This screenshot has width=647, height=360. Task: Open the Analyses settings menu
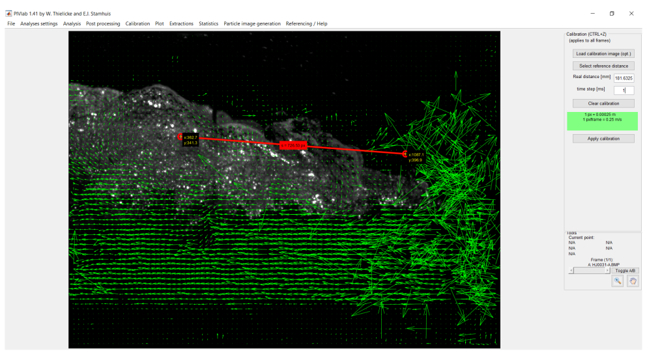pos(38,23)
